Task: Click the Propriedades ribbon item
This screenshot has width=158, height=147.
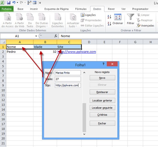Action: (91, 20)
